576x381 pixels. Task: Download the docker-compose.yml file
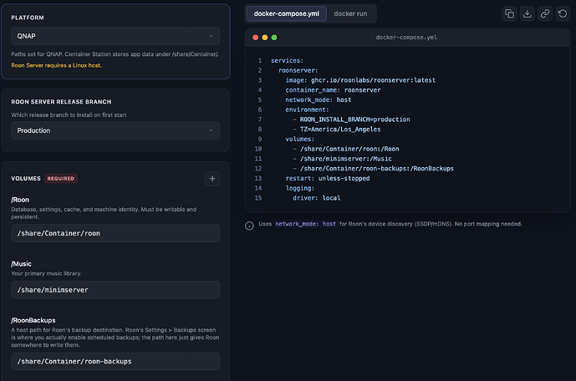click(x=528, y=13)
